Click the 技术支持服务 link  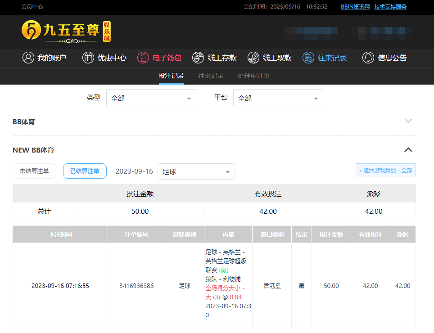(390, 7)
